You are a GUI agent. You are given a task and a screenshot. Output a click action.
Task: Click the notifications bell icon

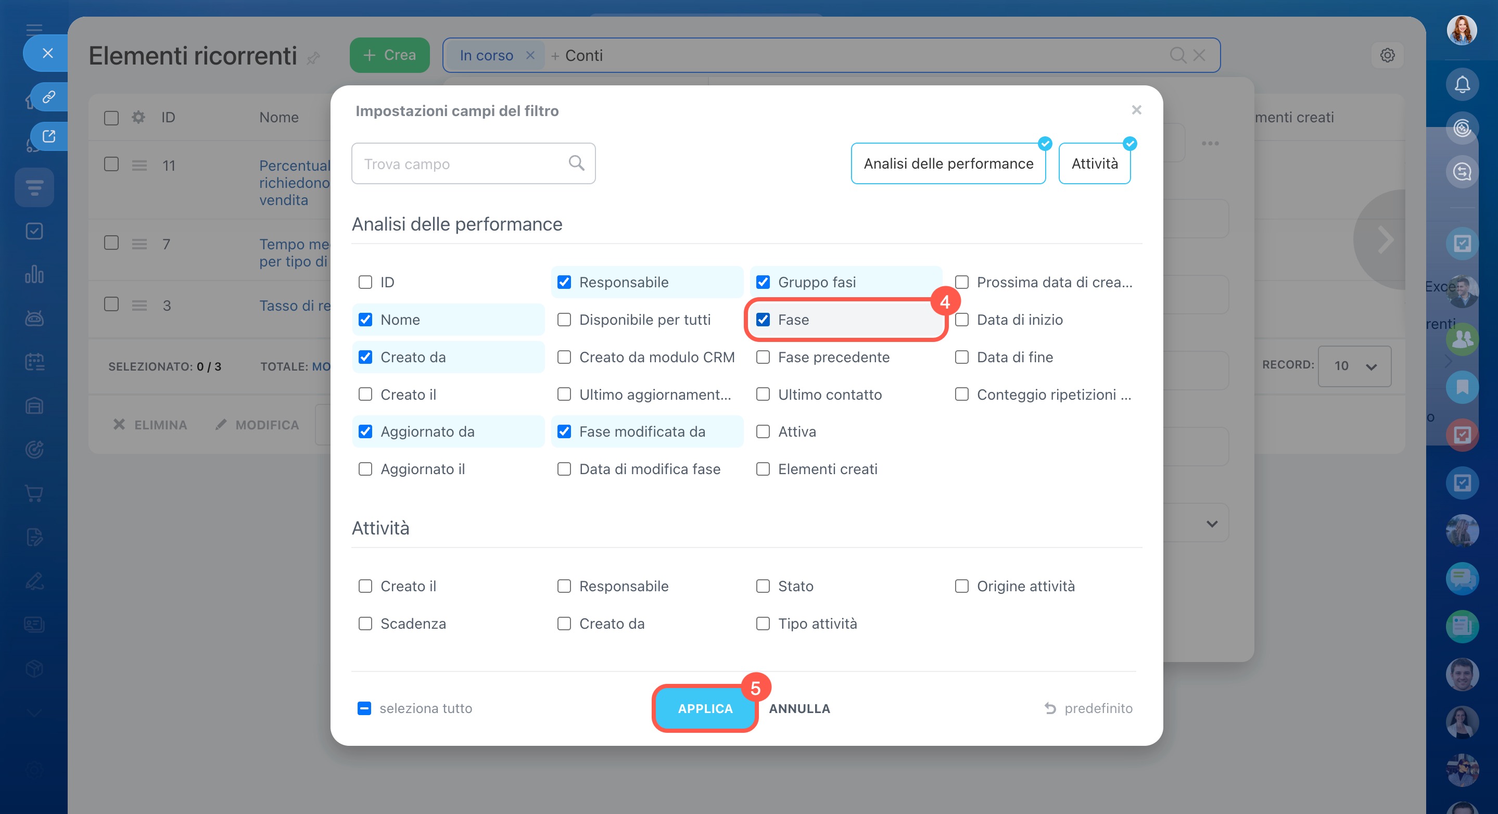click(x=1462, y=85)
